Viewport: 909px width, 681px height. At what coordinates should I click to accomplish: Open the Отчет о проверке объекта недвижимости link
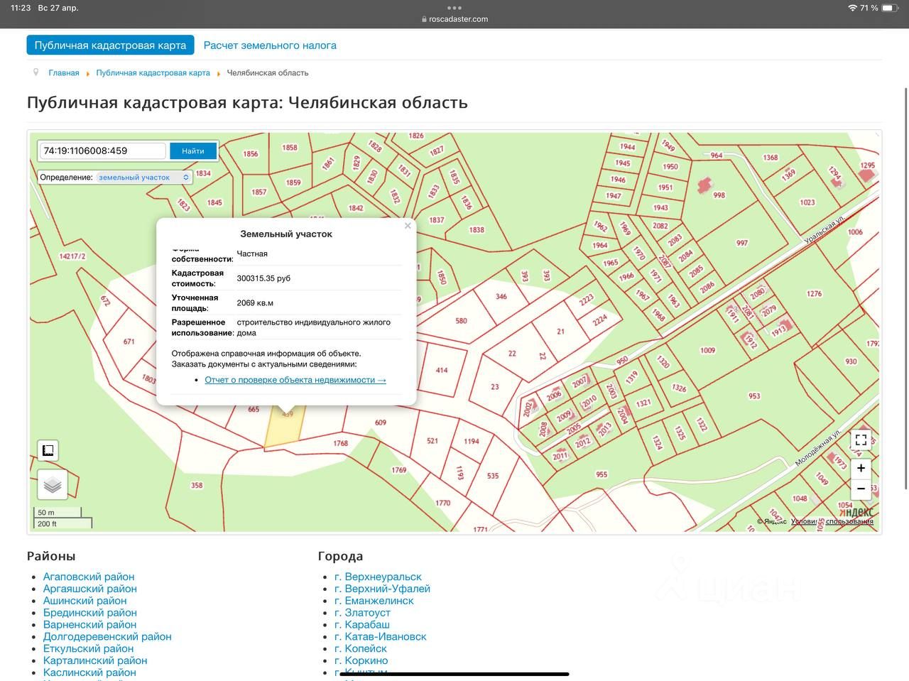295,380
